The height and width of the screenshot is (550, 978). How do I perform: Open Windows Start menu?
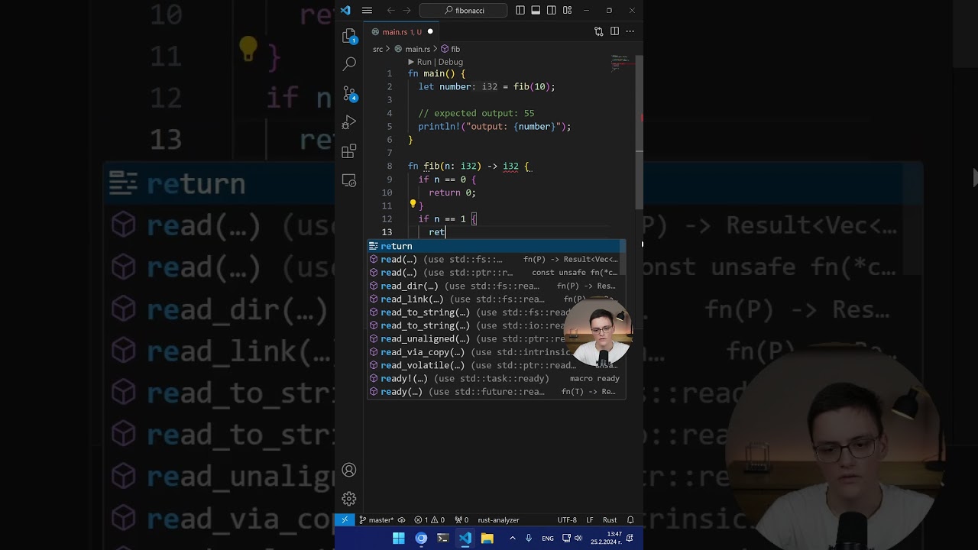point(399,539)
